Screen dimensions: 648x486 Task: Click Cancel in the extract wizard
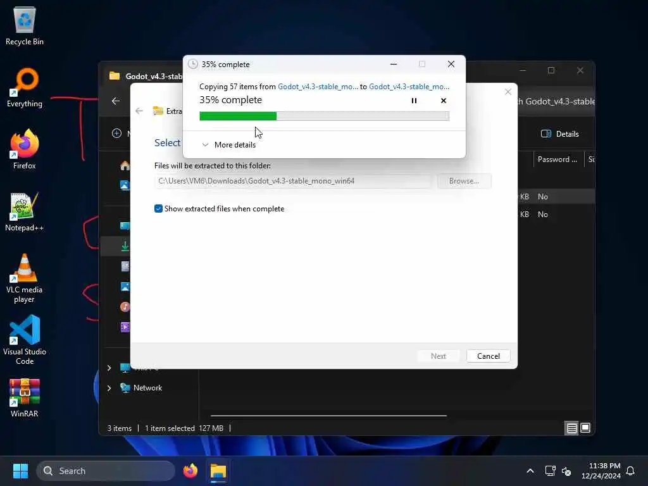tap(488, 356)
